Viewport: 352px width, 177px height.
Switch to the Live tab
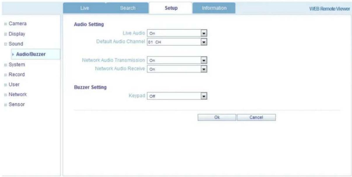tap(85, 8)
